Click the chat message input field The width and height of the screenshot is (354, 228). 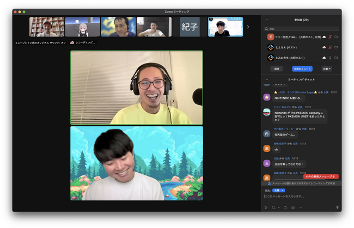(301, 197)
